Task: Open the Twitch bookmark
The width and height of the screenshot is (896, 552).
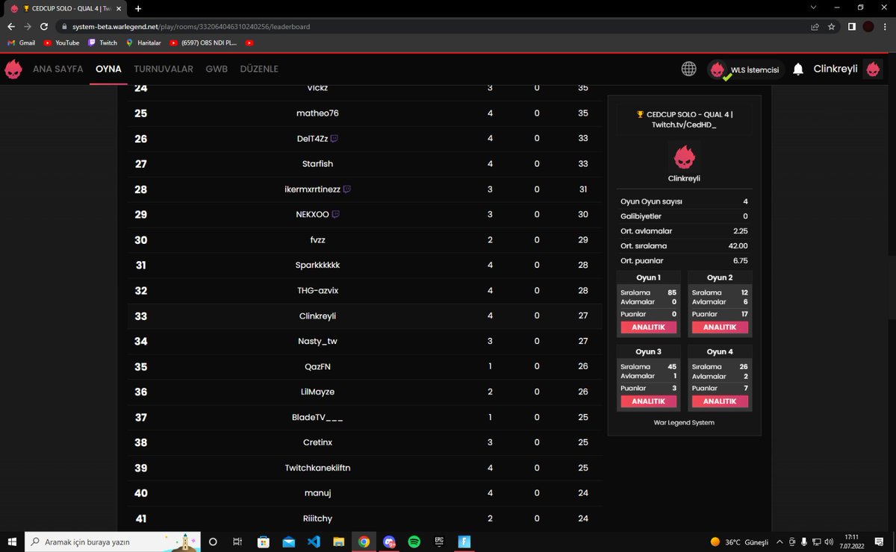Action: [102, 43]
